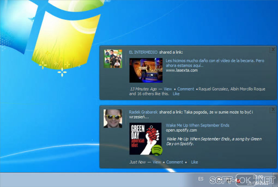Open the ES language indicator in taskbar
This screenshot has height=187, width=278.
[x=201, y=179]
